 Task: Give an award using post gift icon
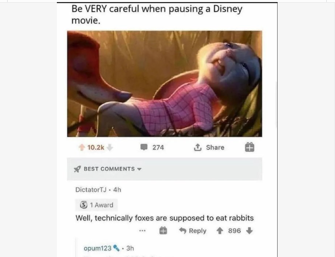click(x=249, y=147)
